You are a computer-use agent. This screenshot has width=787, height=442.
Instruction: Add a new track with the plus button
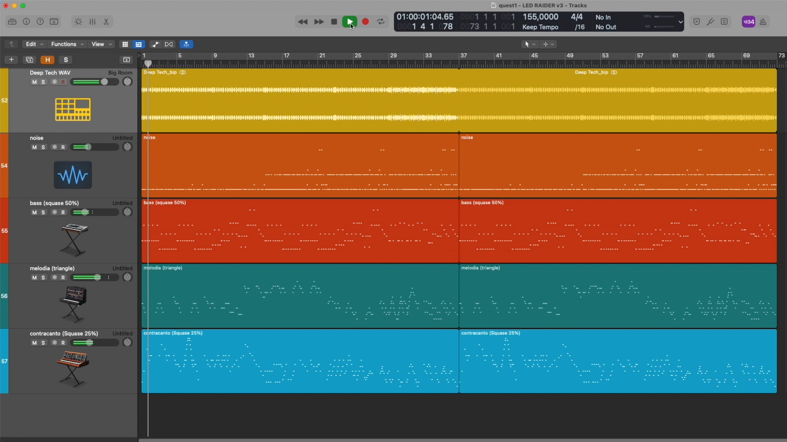point(11,60)
